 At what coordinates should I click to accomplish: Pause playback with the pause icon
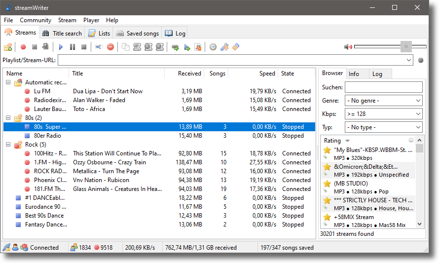73,47
